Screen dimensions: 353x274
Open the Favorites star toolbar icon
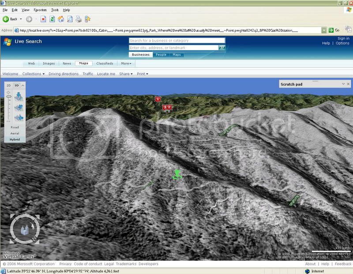coord(87,19)
